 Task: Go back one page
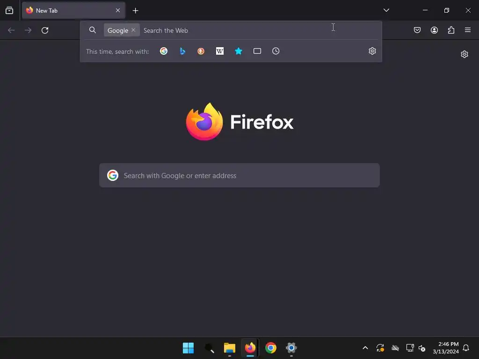point(11,30)
